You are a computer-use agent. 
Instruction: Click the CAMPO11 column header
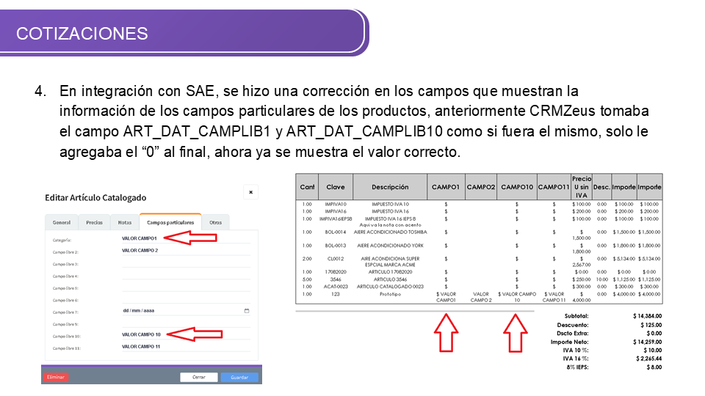tap(554, 187)
